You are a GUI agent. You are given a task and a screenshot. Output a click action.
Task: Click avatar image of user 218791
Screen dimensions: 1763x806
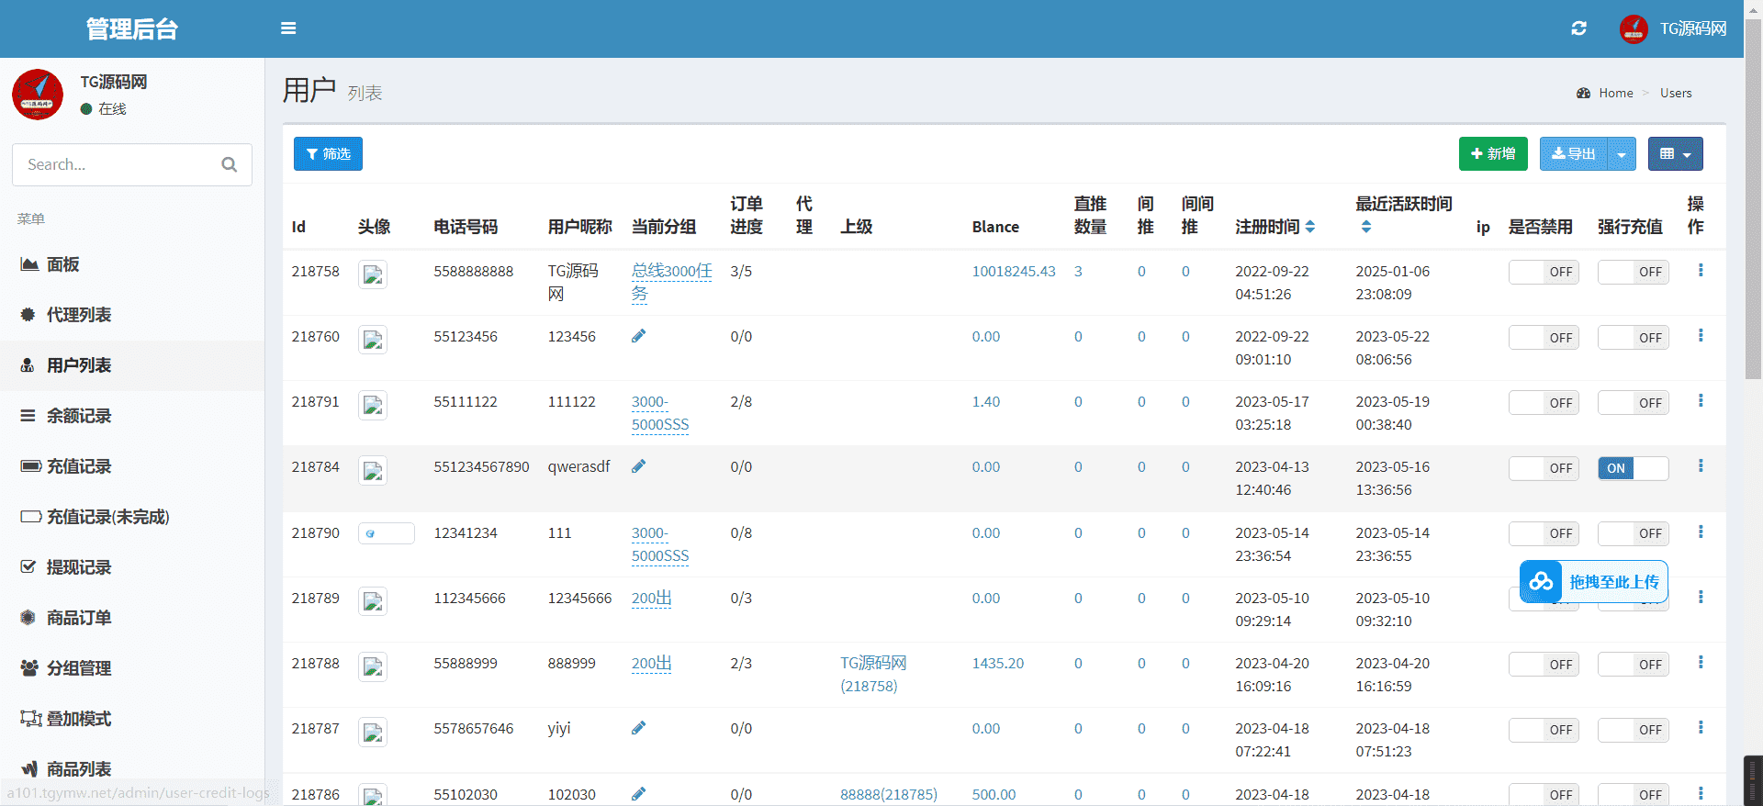click(372, 405)
